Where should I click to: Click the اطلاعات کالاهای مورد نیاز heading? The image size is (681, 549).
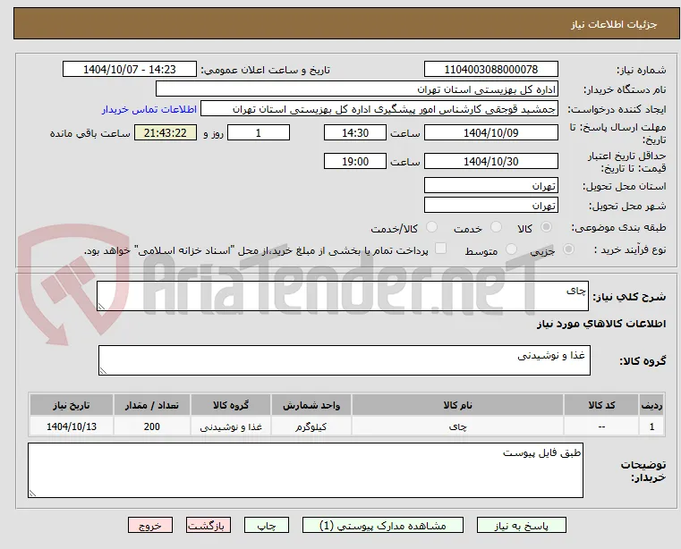coord(601,325)
